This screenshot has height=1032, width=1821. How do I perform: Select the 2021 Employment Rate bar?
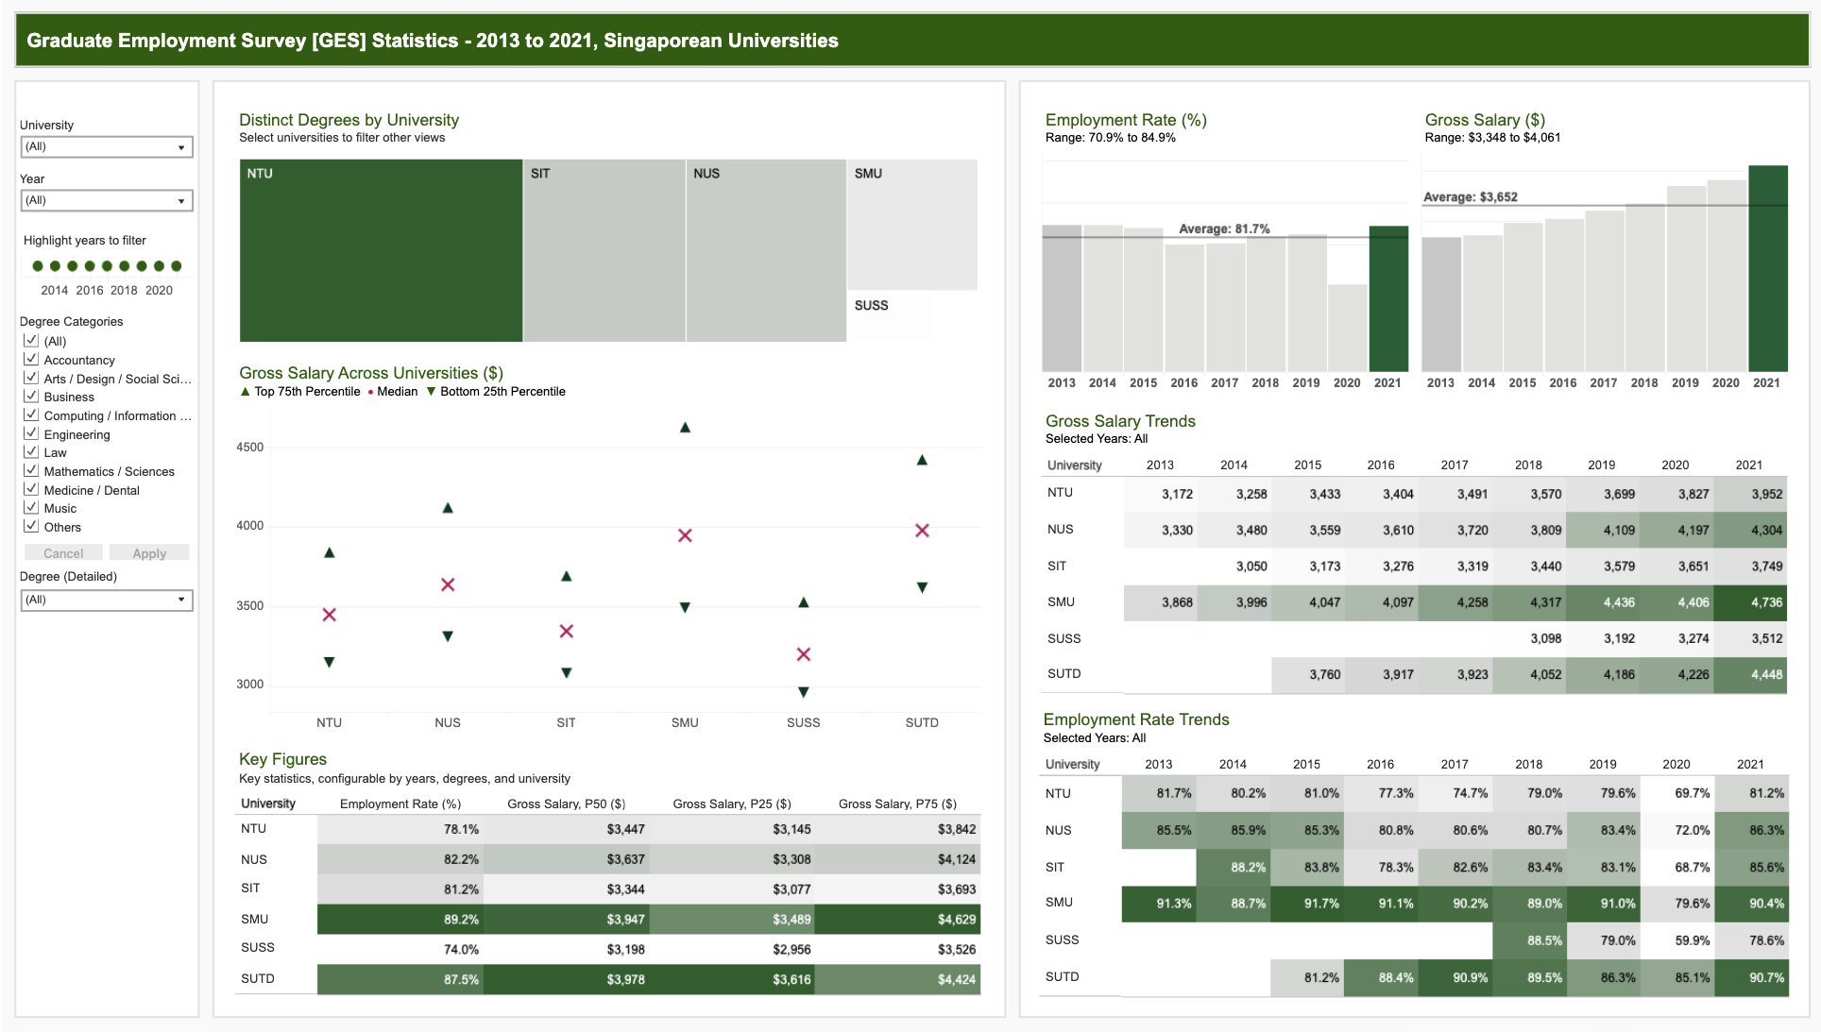coord(1388,298)
